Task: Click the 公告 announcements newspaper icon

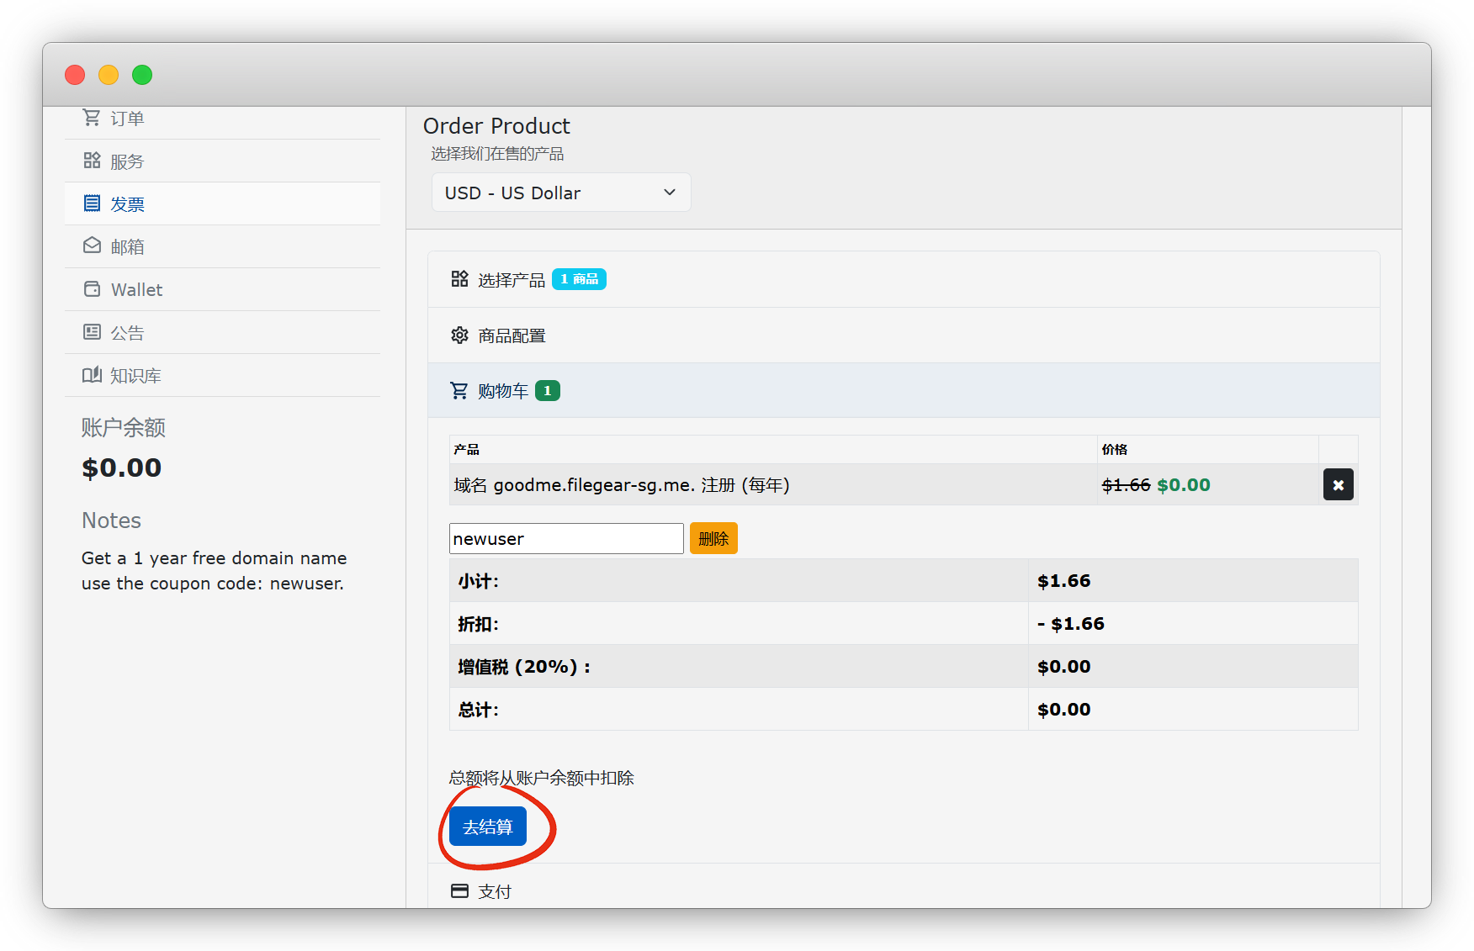Action: pos(92,332)
